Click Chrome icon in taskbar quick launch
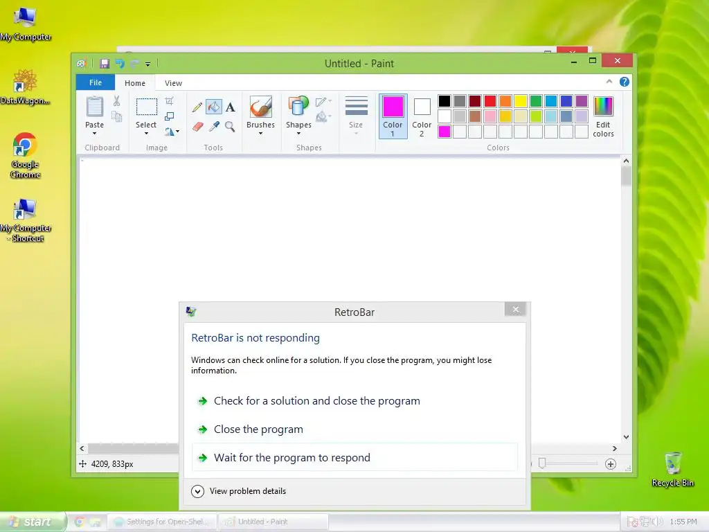709x532 pixels. coord(79,522)
